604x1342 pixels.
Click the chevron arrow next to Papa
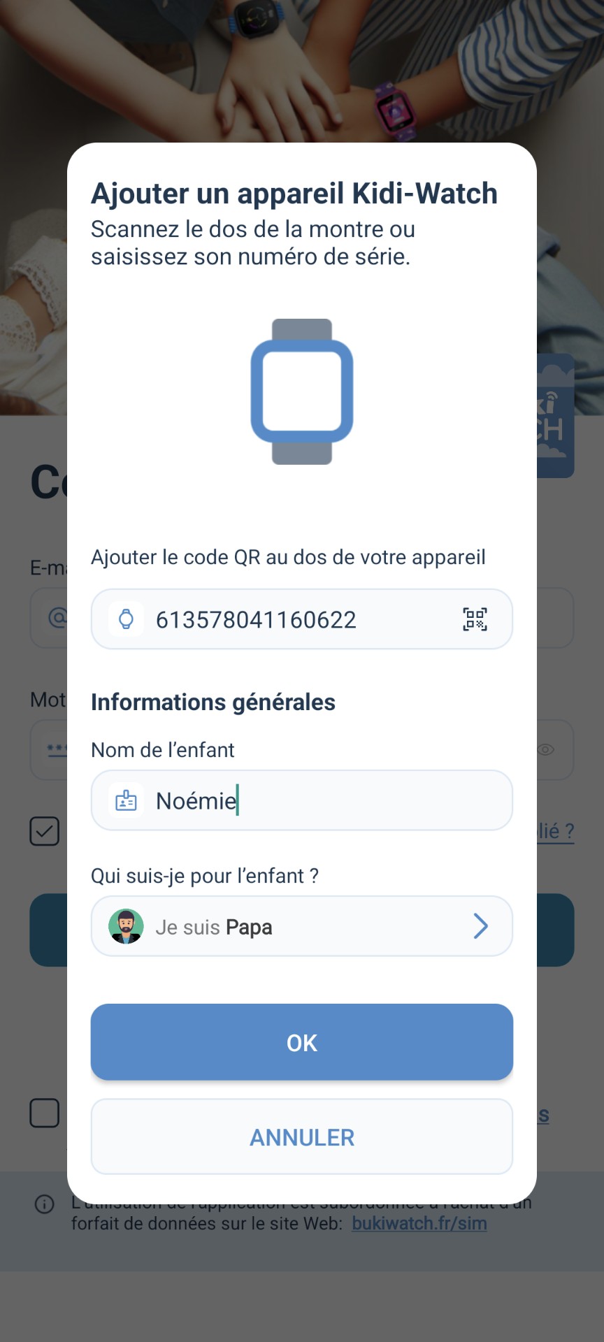pyautogui.click(x=480, y=926)
